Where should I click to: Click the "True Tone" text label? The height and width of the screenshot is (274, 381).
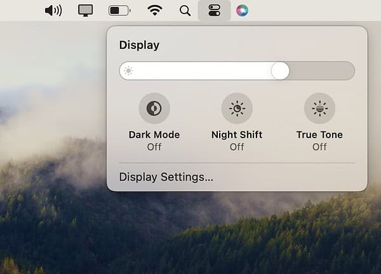click(x=319, y=134)
